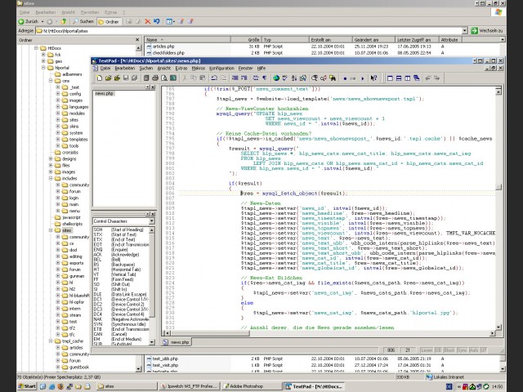Click the Windows Start button
Image resolution: width=523 pixels, height=392 pixels.
pyautogui.click(x=27, y=386)
